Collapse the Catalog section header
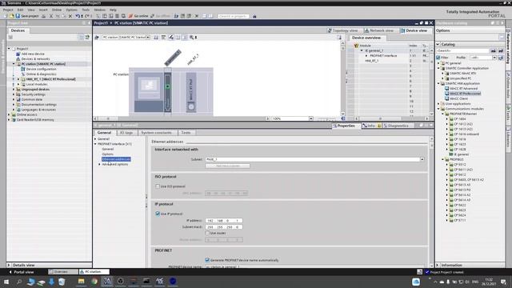This screenshot has width=512, height=288. (x=438, y=44)
